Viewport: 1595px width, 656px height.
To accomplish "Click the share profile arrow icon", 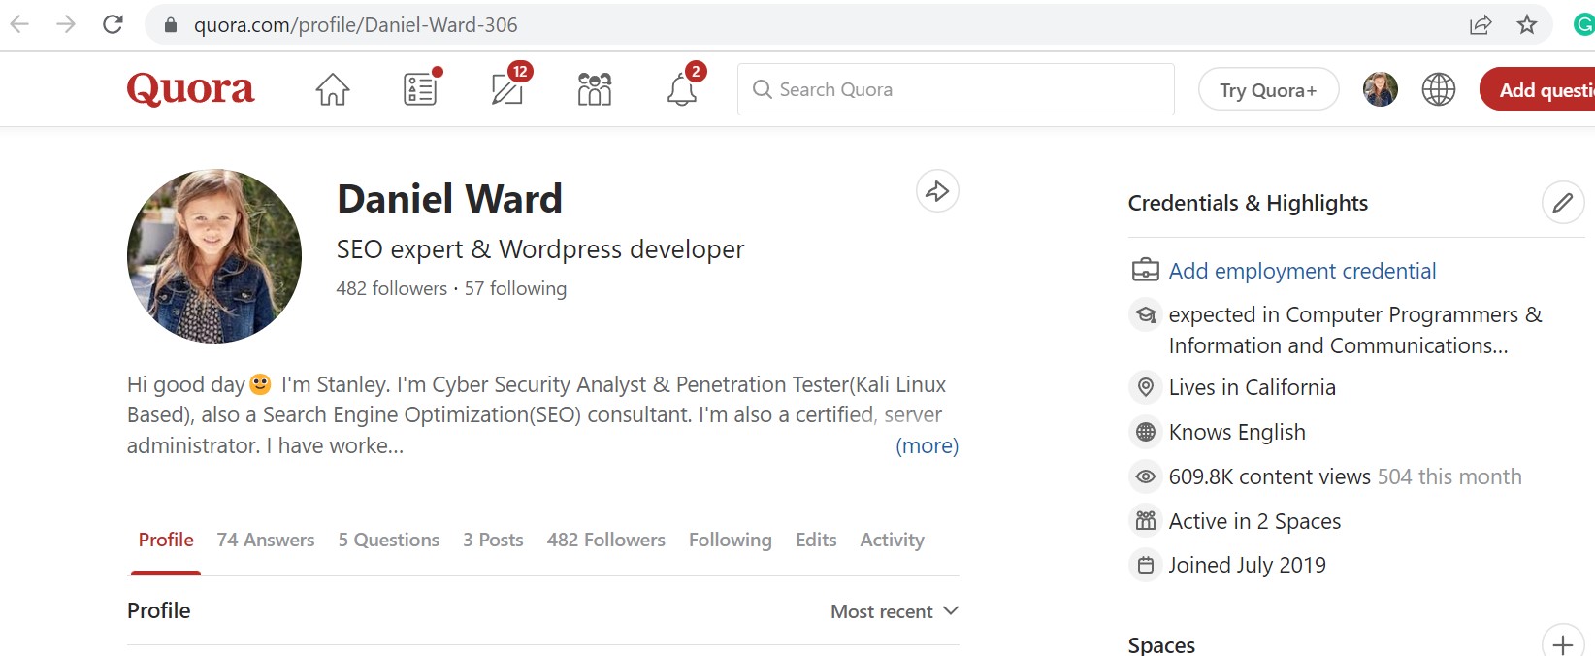I will point(937,191).
